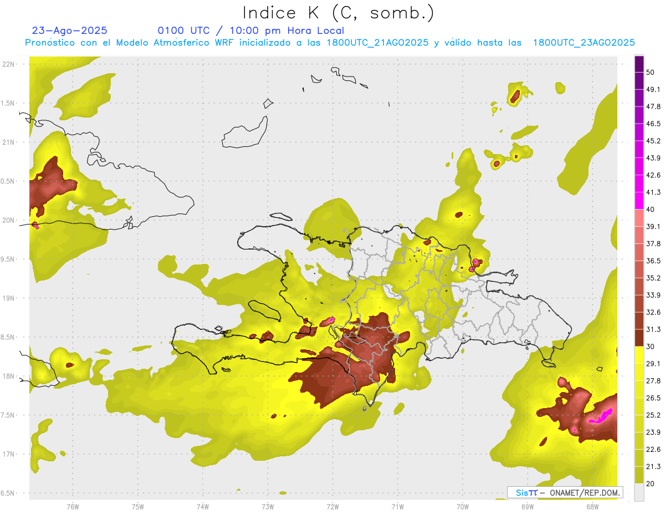
Task: Click the colorbar value '46.5'
Action: (x=653, y=124)
